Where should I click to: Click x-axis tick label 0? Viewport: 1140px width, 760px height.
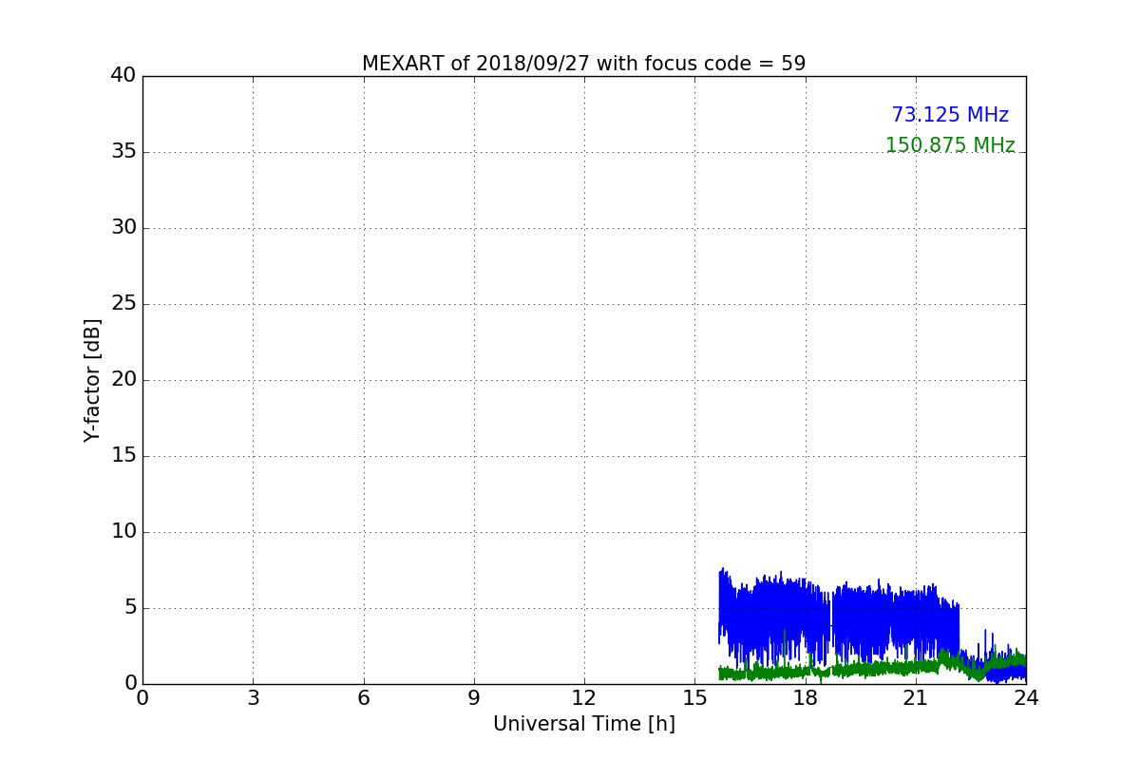click(142, 698)
